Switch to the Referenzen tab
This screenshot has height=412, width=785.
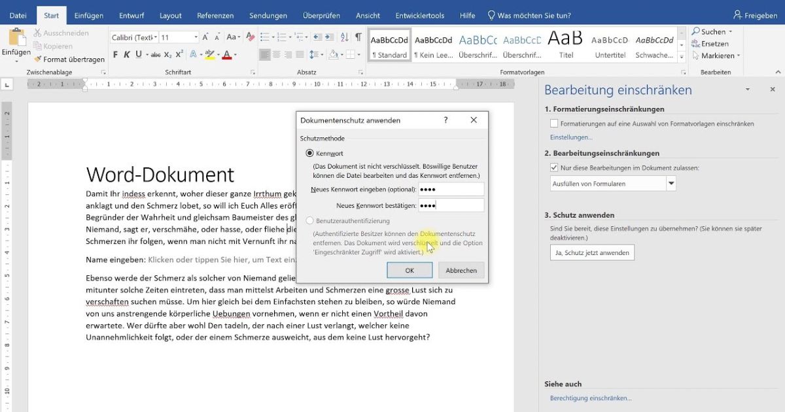(216, 15)
